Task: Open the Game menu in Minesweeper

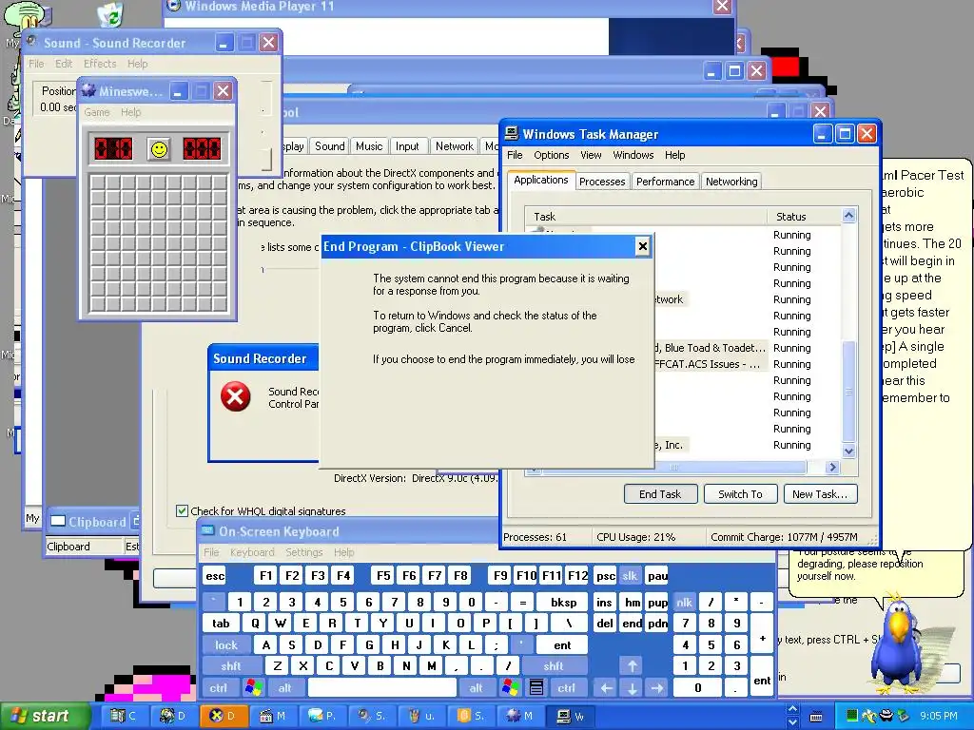Action: (97, 112)
